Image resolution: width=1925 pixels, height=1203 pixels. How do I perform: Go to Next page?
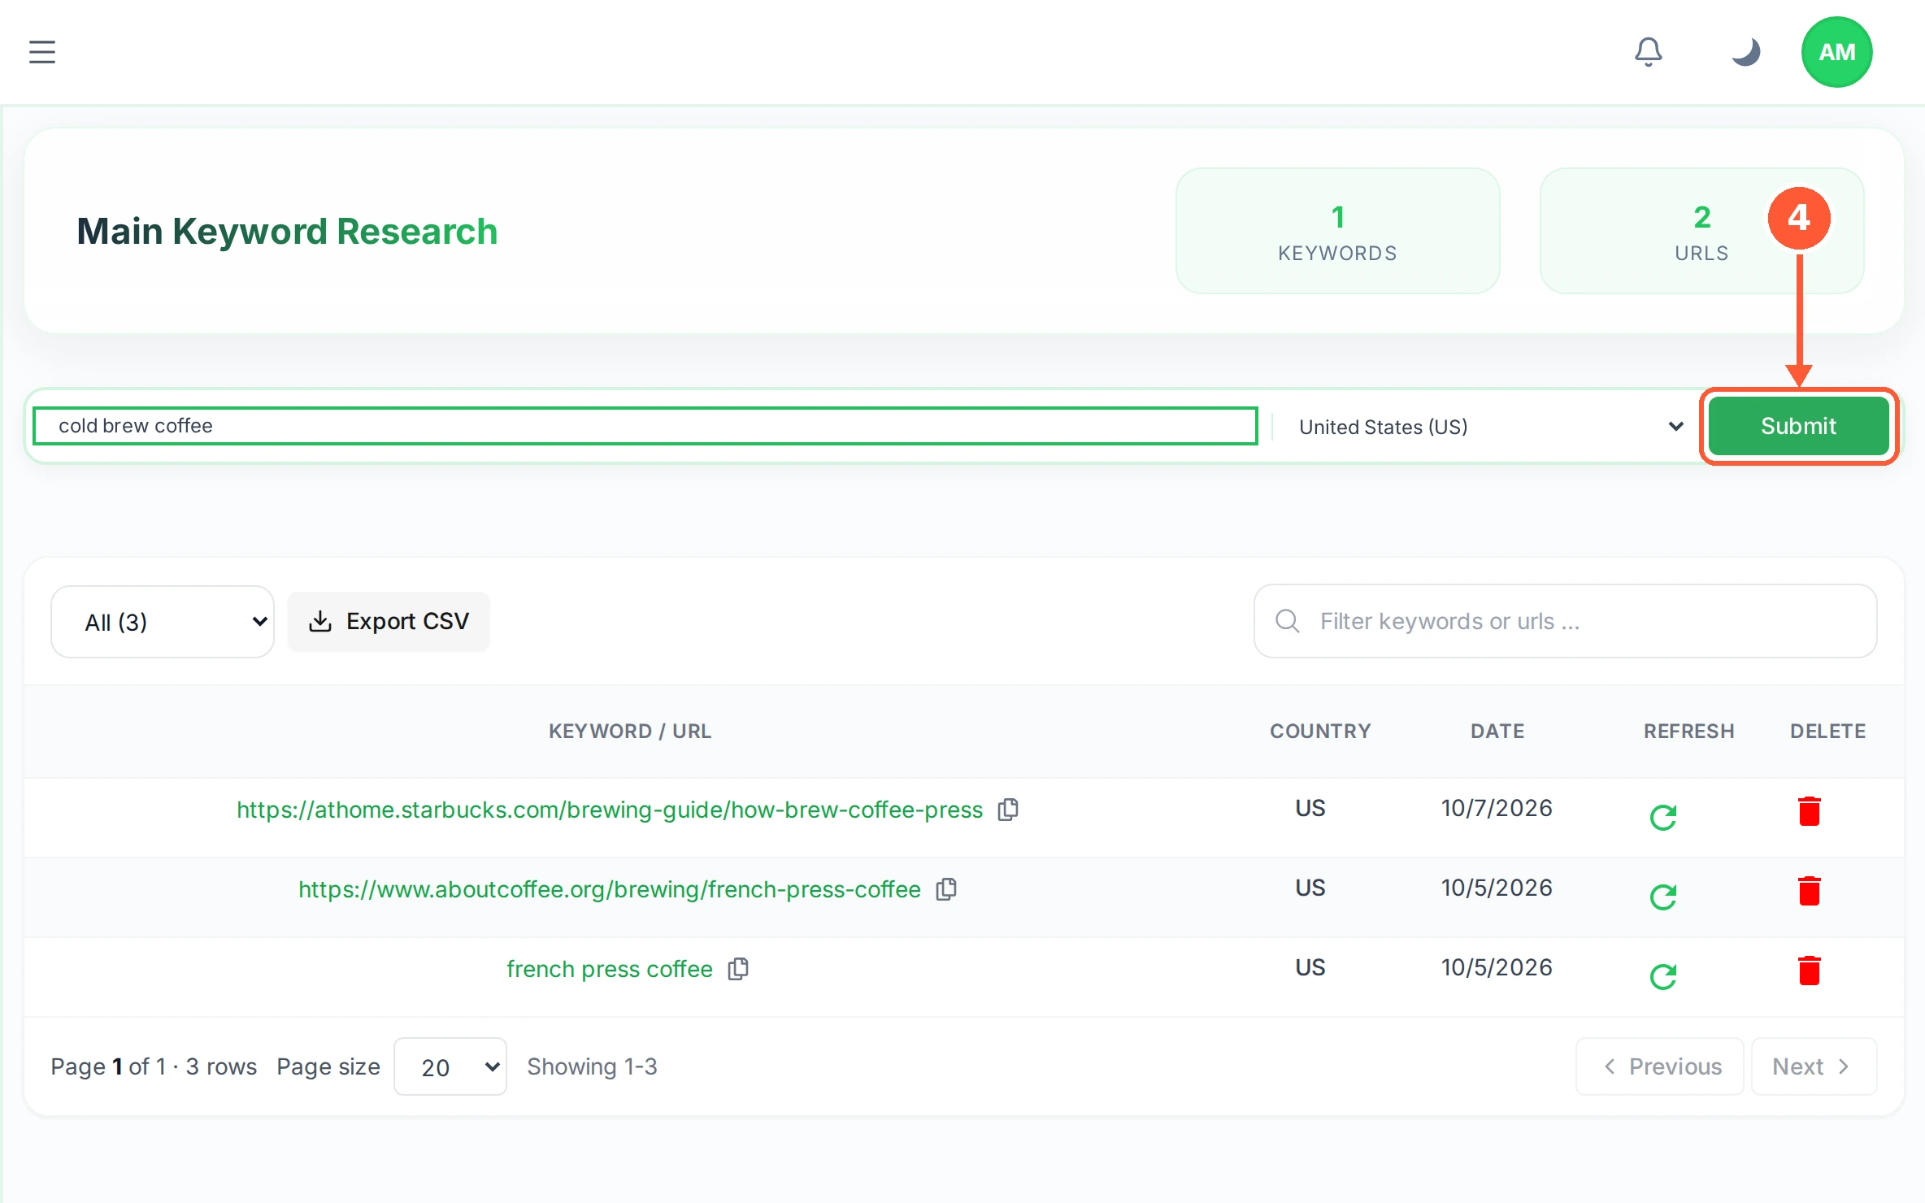[x=1814, y=1066]
